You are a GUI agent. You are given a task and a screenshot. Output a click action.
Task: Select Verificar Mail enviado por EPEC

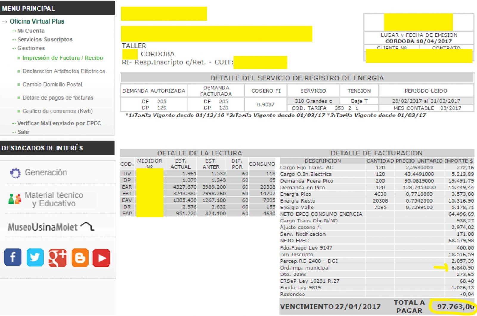59,123
